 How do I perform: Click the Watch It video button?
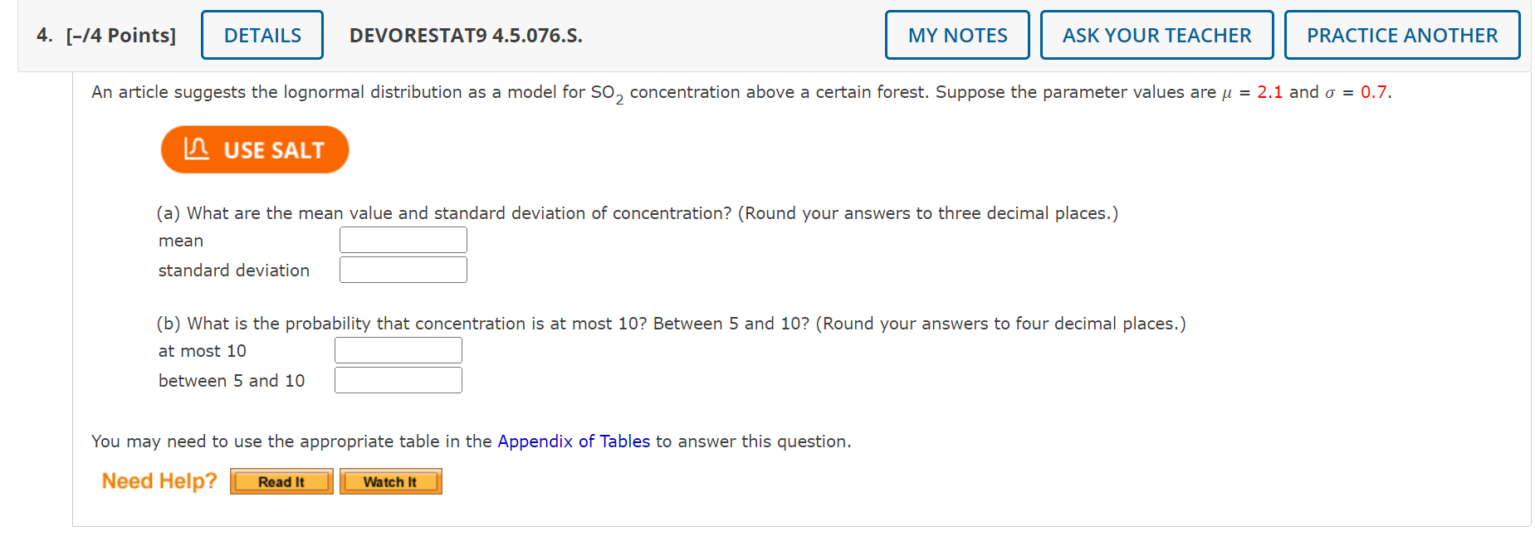pos(390,481)
